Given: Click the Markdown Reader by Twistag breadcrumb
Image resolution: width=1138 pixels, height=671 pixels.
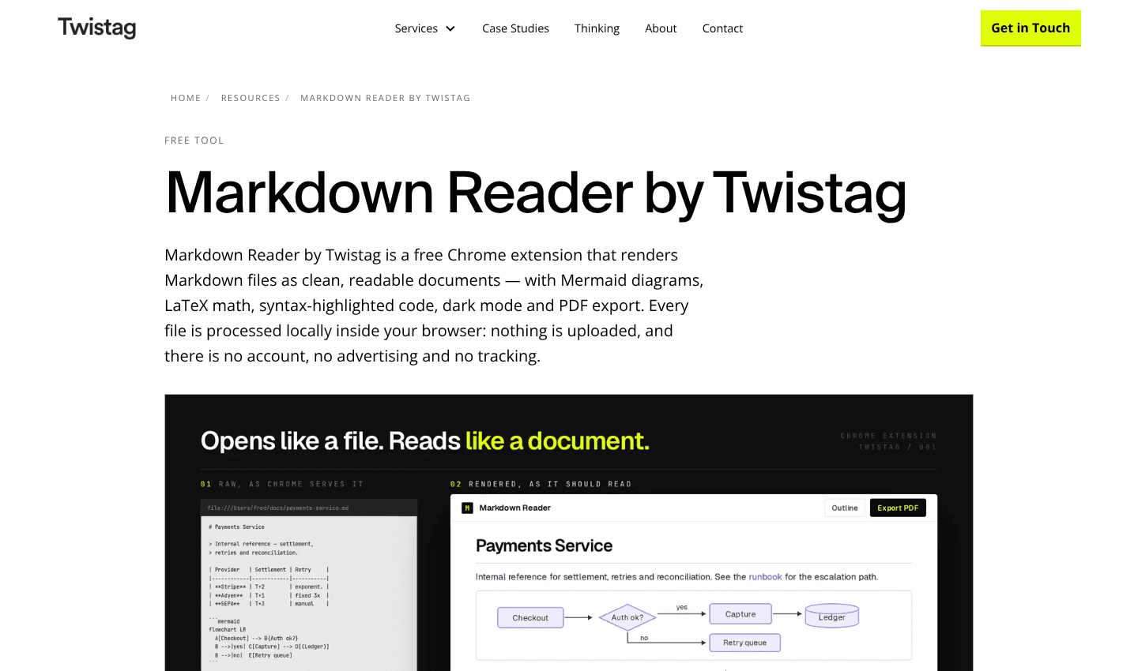Looking at the screenshot, I should pos(385,98).
